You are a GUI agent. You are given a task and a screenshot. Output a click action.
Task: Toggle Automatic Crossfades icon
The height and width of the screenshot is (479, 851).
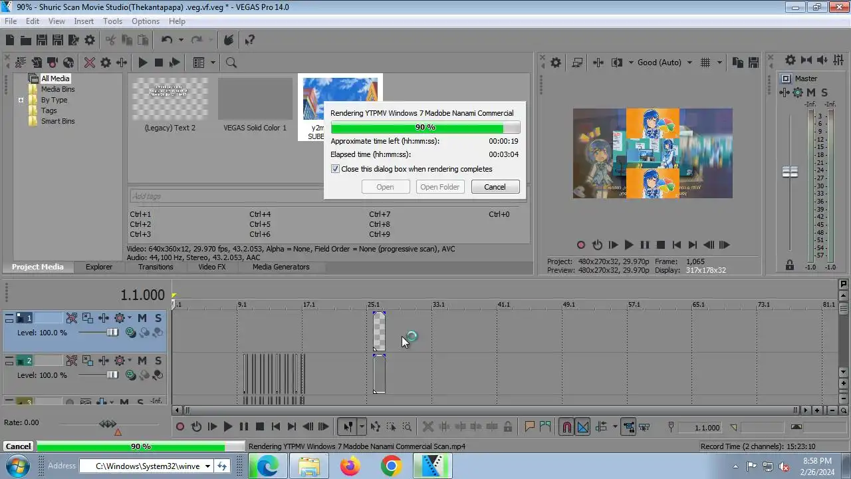pos(582,427)
